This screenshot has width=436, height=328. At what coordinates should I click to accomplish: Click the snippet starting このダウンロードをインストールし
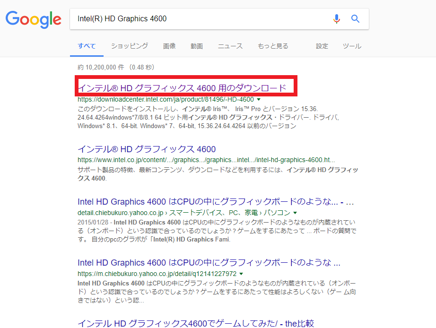coord(208,117)
